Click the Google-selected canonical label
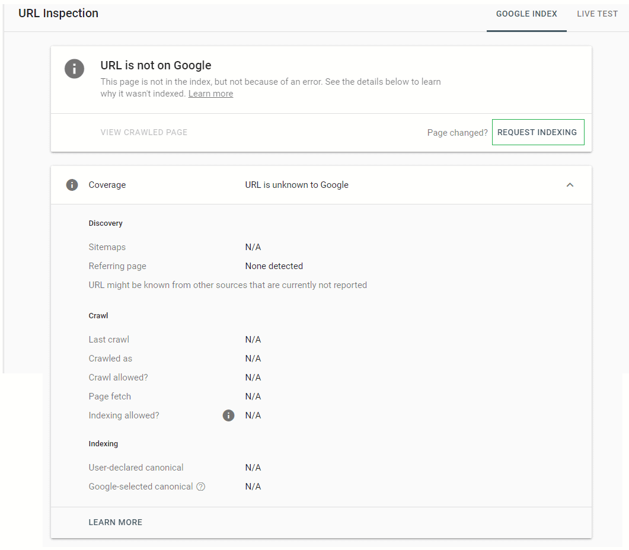 pyautogui.click(x=141, y=487)
